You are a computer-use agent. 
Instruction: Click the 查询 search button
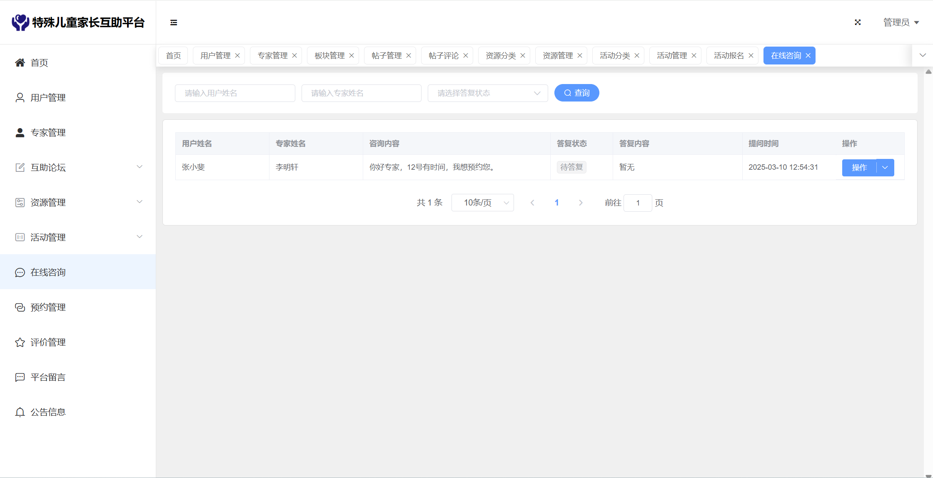pos(576,93)
